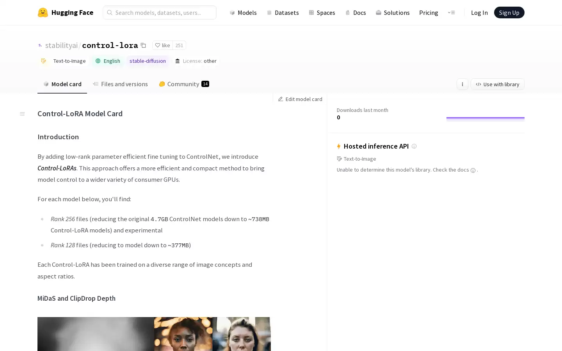
Task: Open the Datasets section
Action: [283, 12]
